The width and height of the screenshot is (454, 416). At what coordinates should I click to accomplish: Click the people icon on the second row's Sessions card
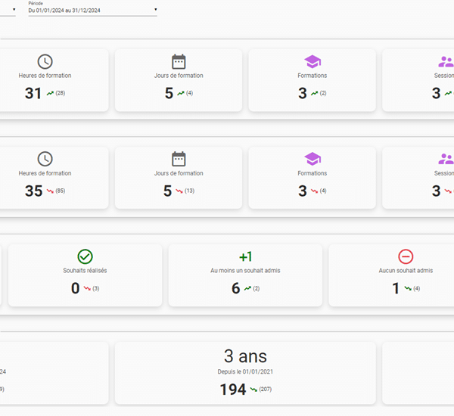pyautogui.click(x=446, y=159)
